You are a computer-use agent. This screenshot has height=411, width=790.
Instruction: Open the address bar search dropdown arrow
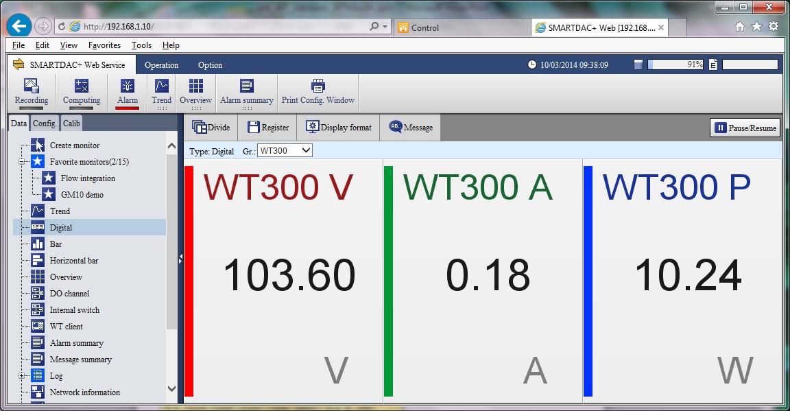pyautogui.click(x=385, y=26)
